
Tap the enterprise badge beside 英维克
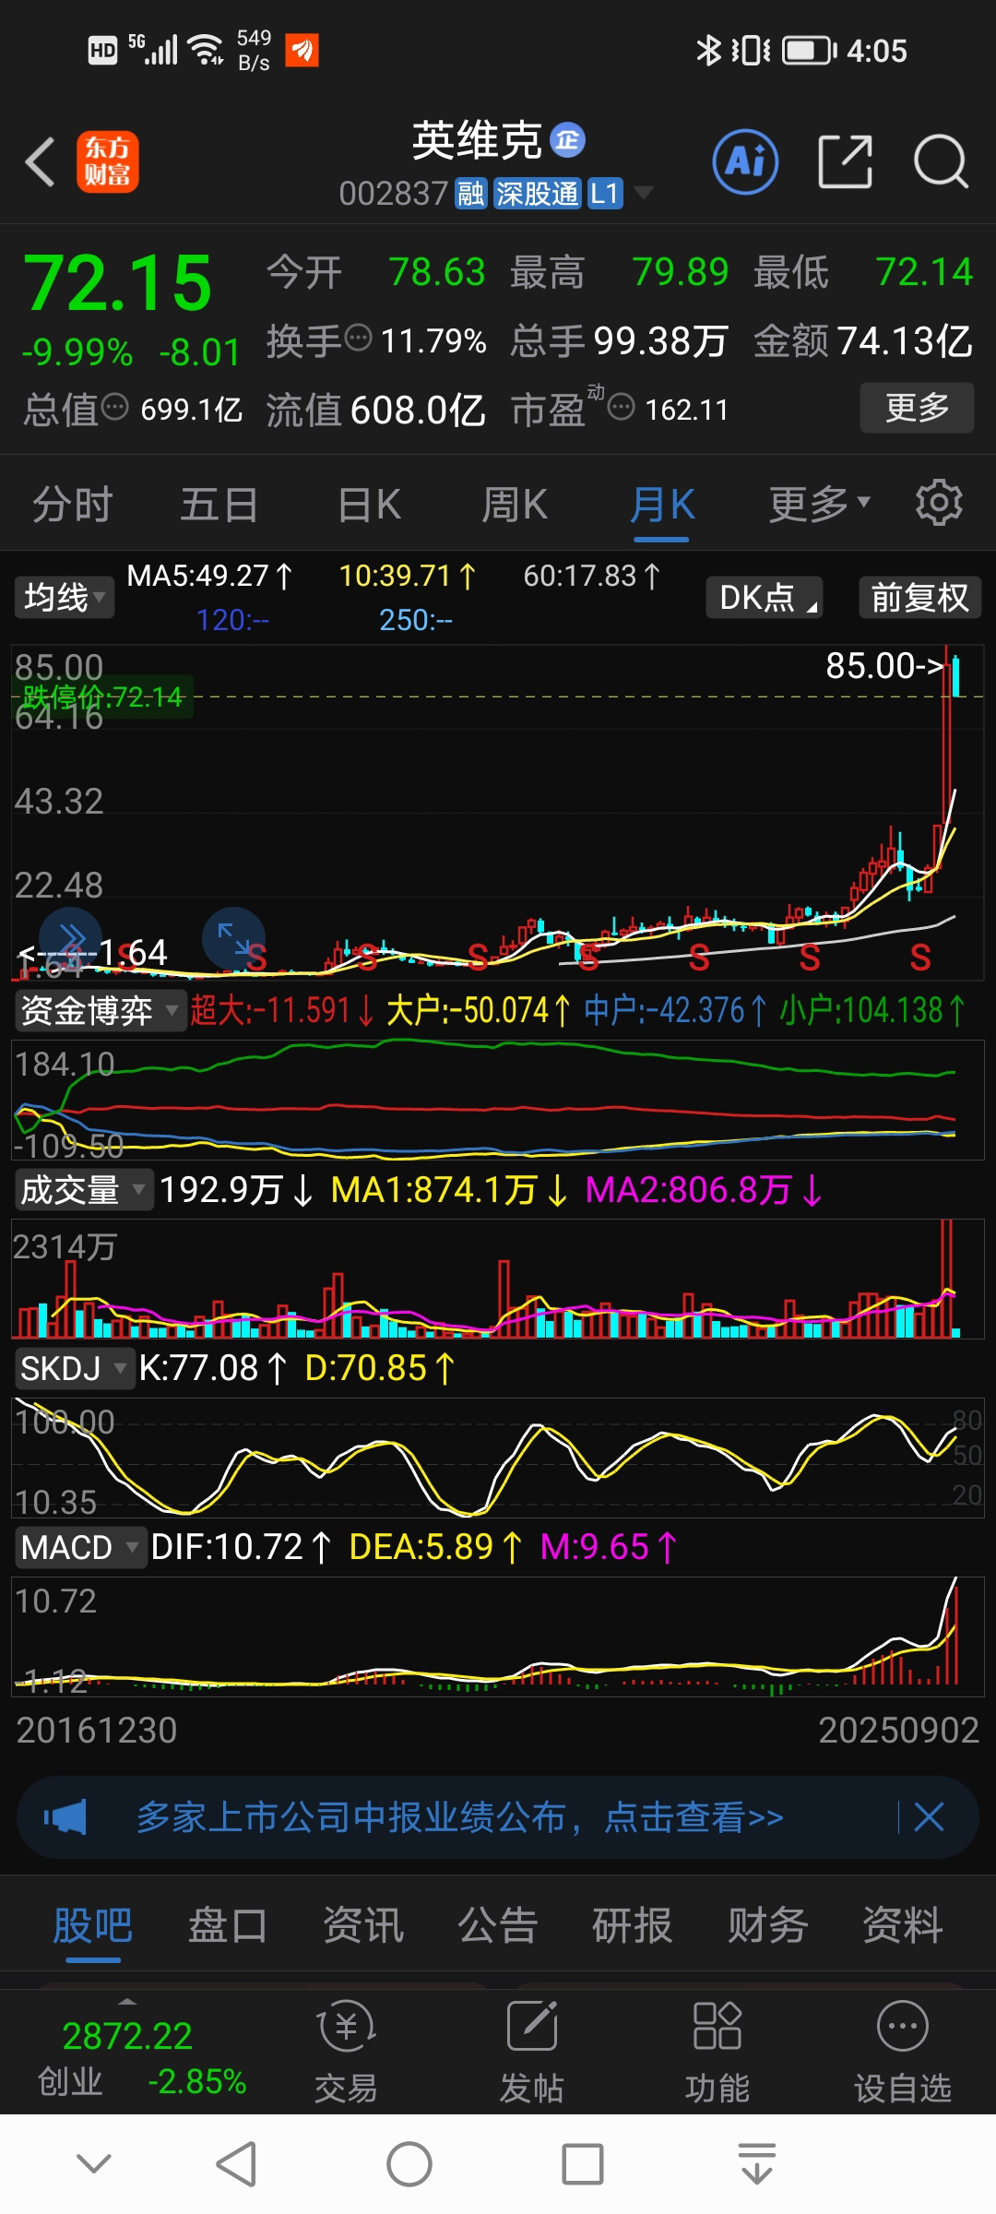[x=567, y=140]
